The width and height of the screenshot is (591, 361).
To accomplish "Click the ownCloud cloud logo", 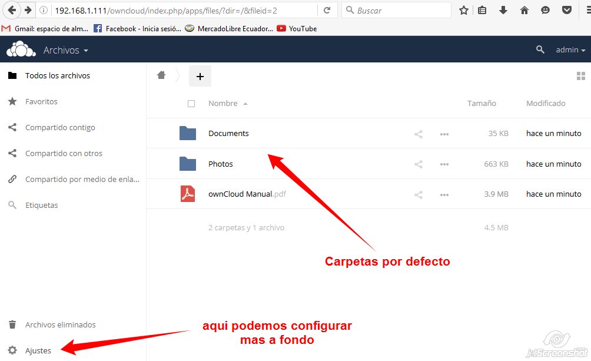I will pyautogui.click(x=21, y=49).
